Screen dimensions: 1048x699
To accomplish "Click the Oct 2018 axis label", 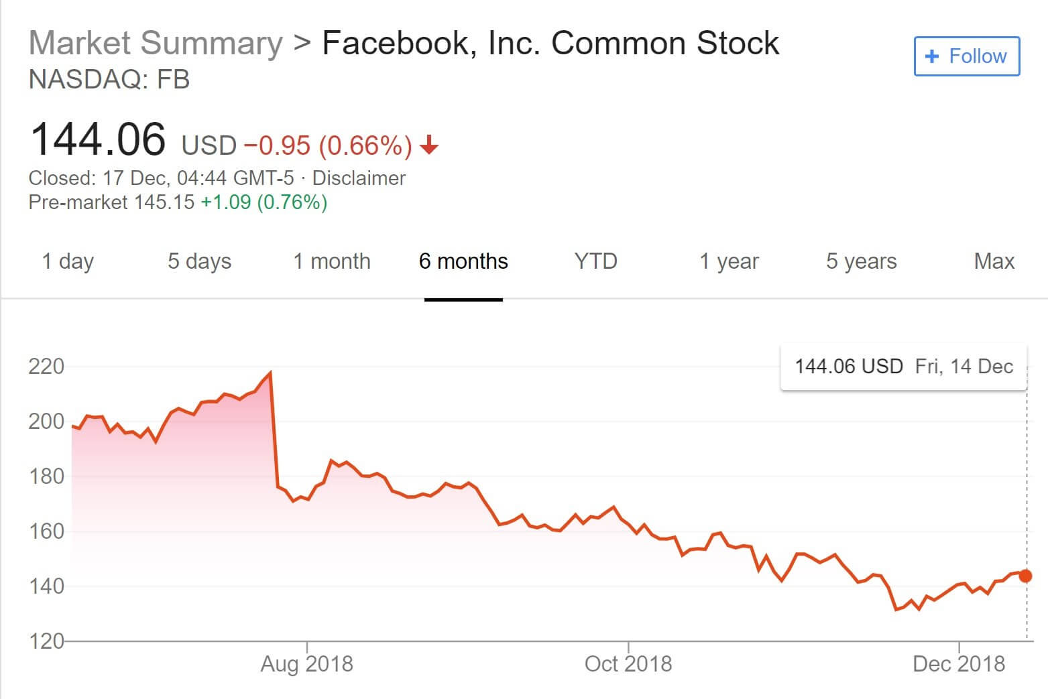I will click(x=628, y=664).
